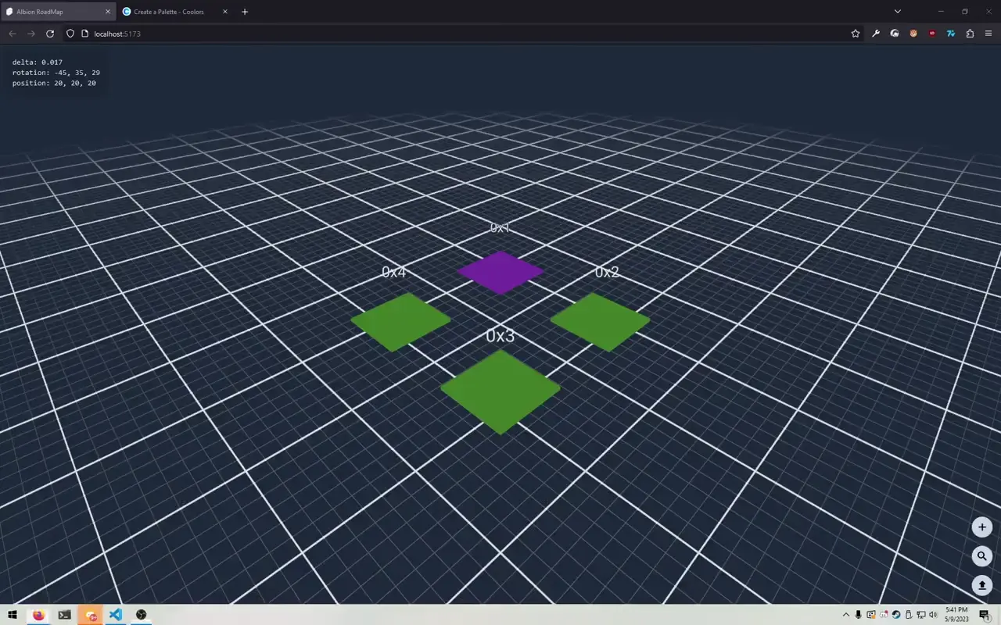Show hidden system tray icons
This screenshot has height=625, width=1001.
click(x=845, y=615)
